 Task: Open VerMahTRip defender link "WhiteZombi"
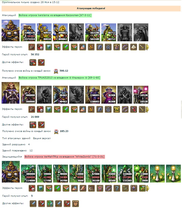64,157
